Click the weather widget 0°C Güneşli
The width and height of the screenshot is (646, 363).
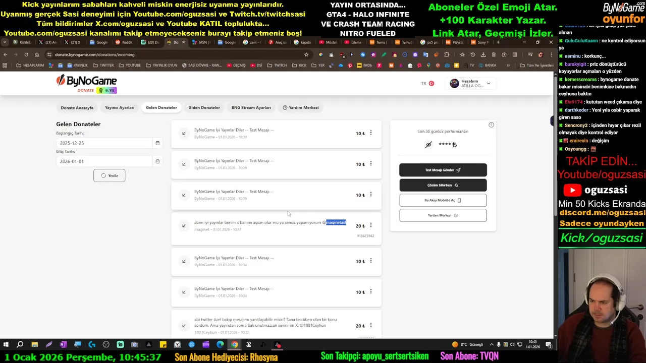point(467,345)
